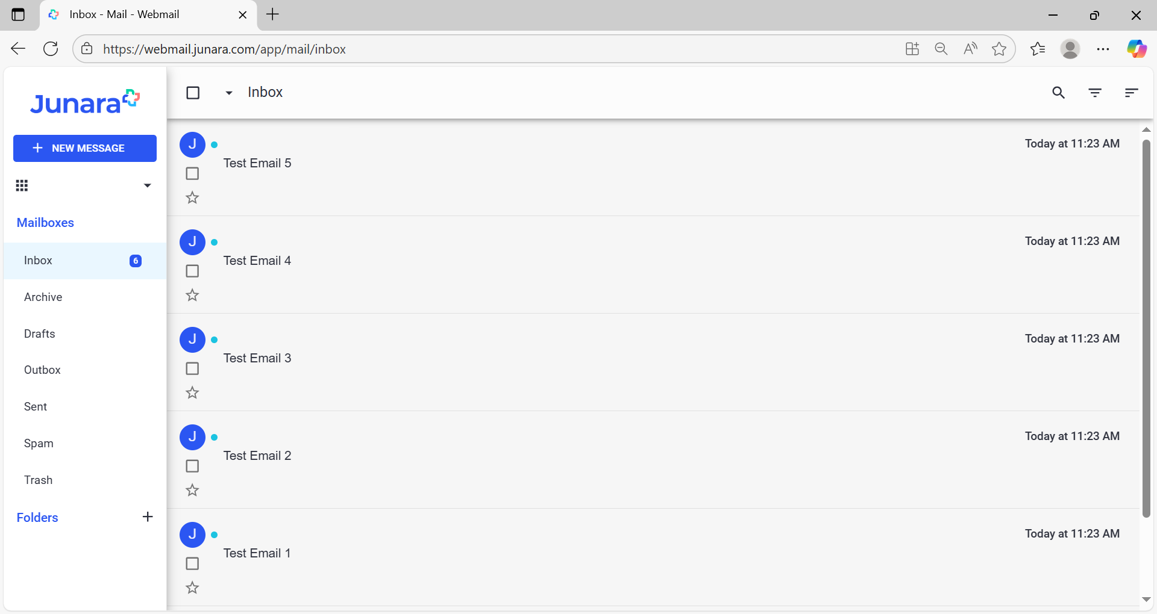Select Test Email 5 checkbox
Viewport: 1157px width, 614px height.
(192, 173)
